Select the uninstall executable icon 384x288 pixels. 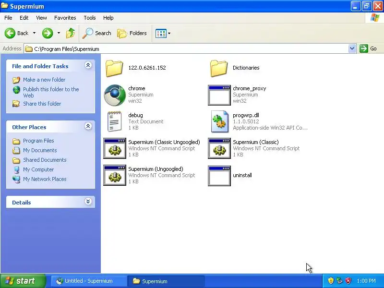219,176
